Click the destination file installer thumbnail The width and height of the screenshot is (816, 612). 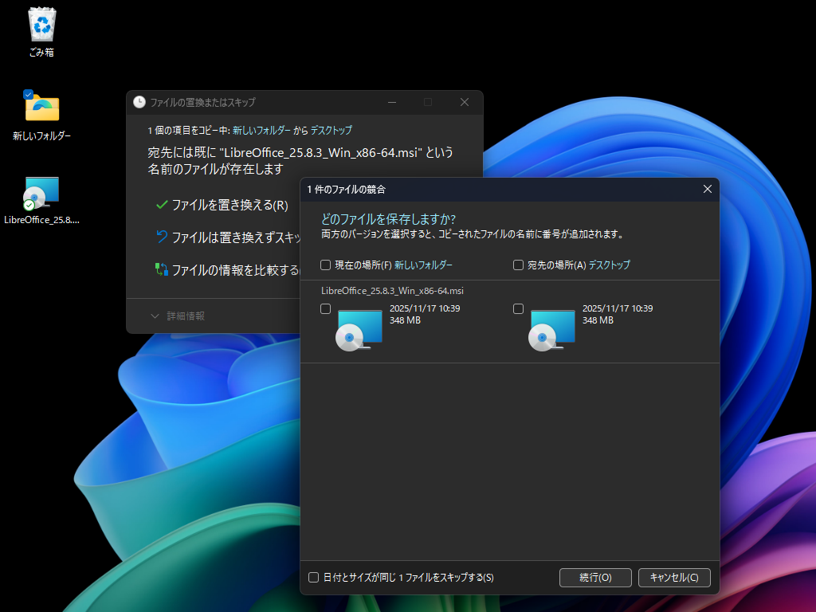551,330
